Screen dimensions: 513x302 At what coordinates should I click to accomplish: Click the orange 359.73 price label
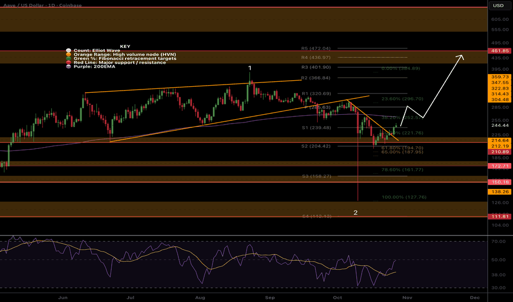498,77
